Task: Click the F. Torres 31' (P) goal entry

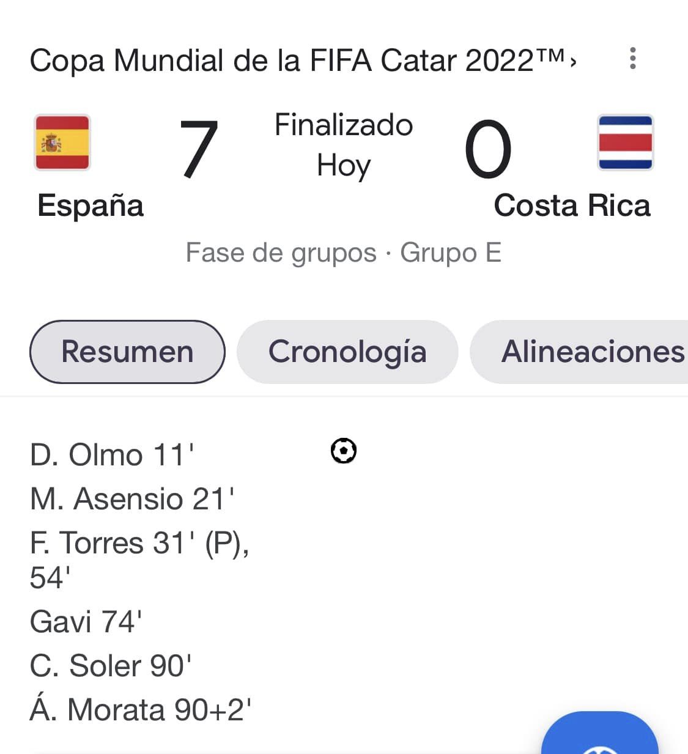Action: pyautogui.click(x=139, y=543)
